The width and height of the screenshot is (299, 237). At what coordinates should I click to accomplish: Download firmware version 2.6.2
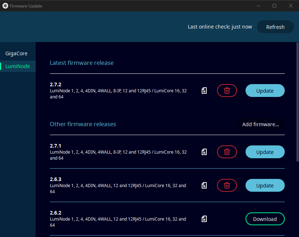pos(265,219)
